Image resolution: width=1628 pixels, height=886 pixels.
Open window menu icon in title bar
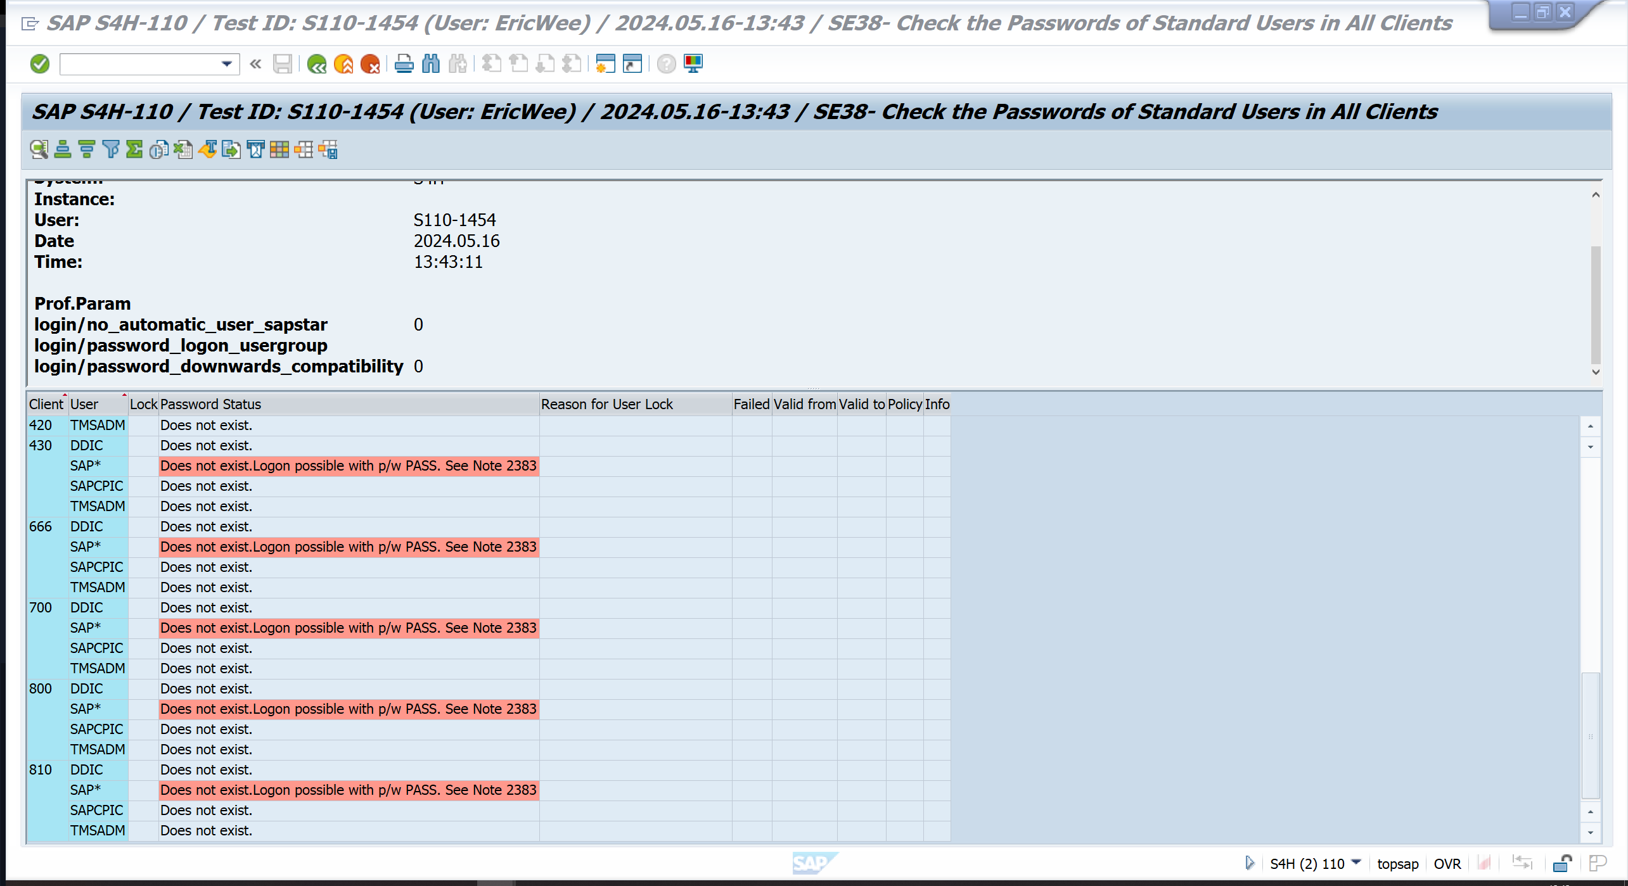coord(30,23)
